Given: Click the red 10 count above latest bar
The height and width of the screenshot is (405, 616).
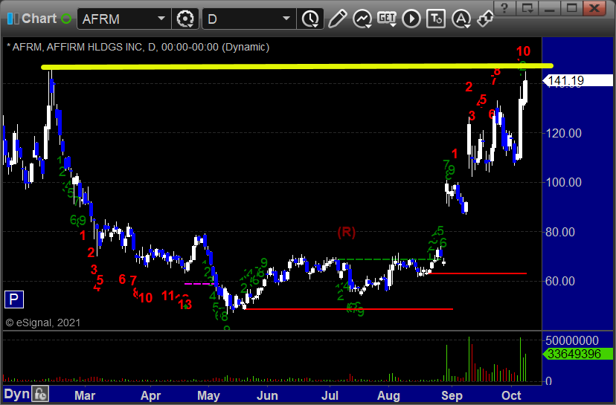Looking at the screenshot, I should pyautogui.click(x=523, y=51).
